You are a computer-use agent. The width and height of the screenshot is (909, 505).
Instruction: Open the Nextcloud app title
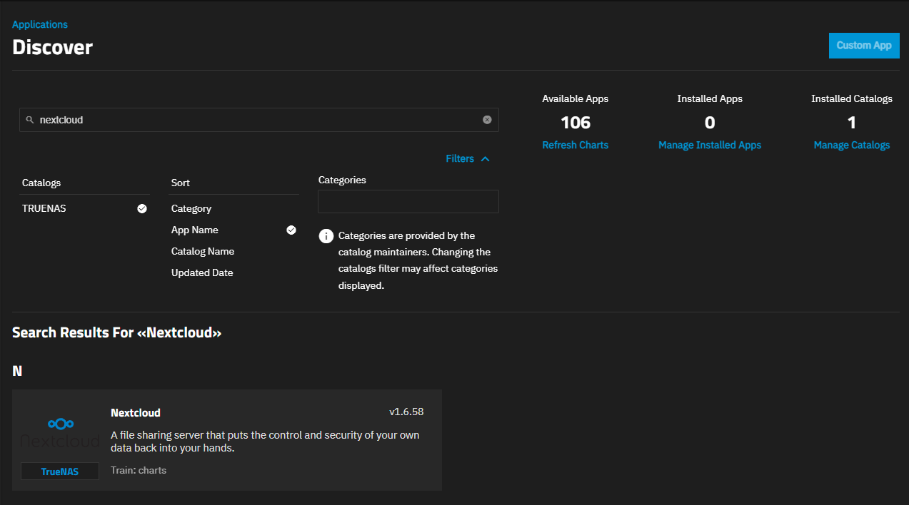[x=136, y=412]
